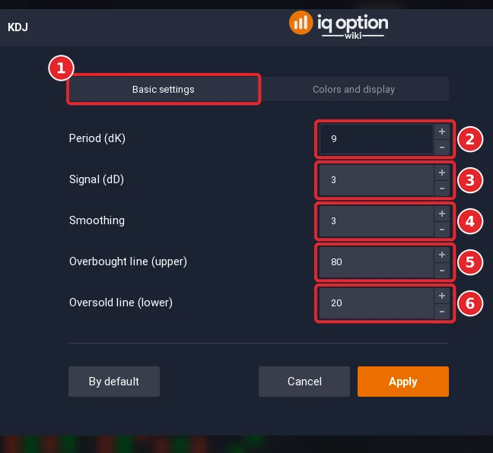Click the Period (dK) value field
Image resolution: width=493 pixels, height=453 pixels.
pos(377,139)
